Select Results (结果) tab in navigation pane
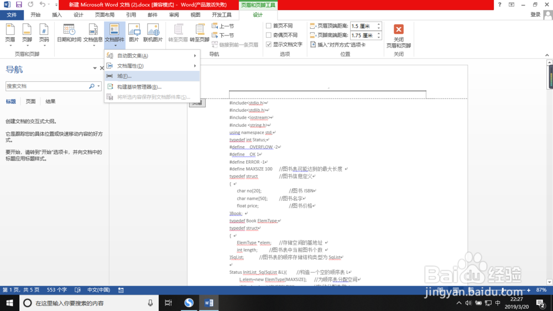The width and height of the screenshot is (553, 311). (50, 102)
